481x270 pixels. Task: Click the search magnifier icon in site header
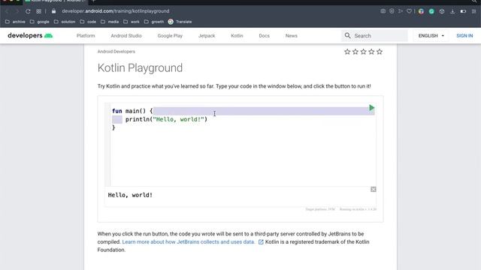pos(347,36)
